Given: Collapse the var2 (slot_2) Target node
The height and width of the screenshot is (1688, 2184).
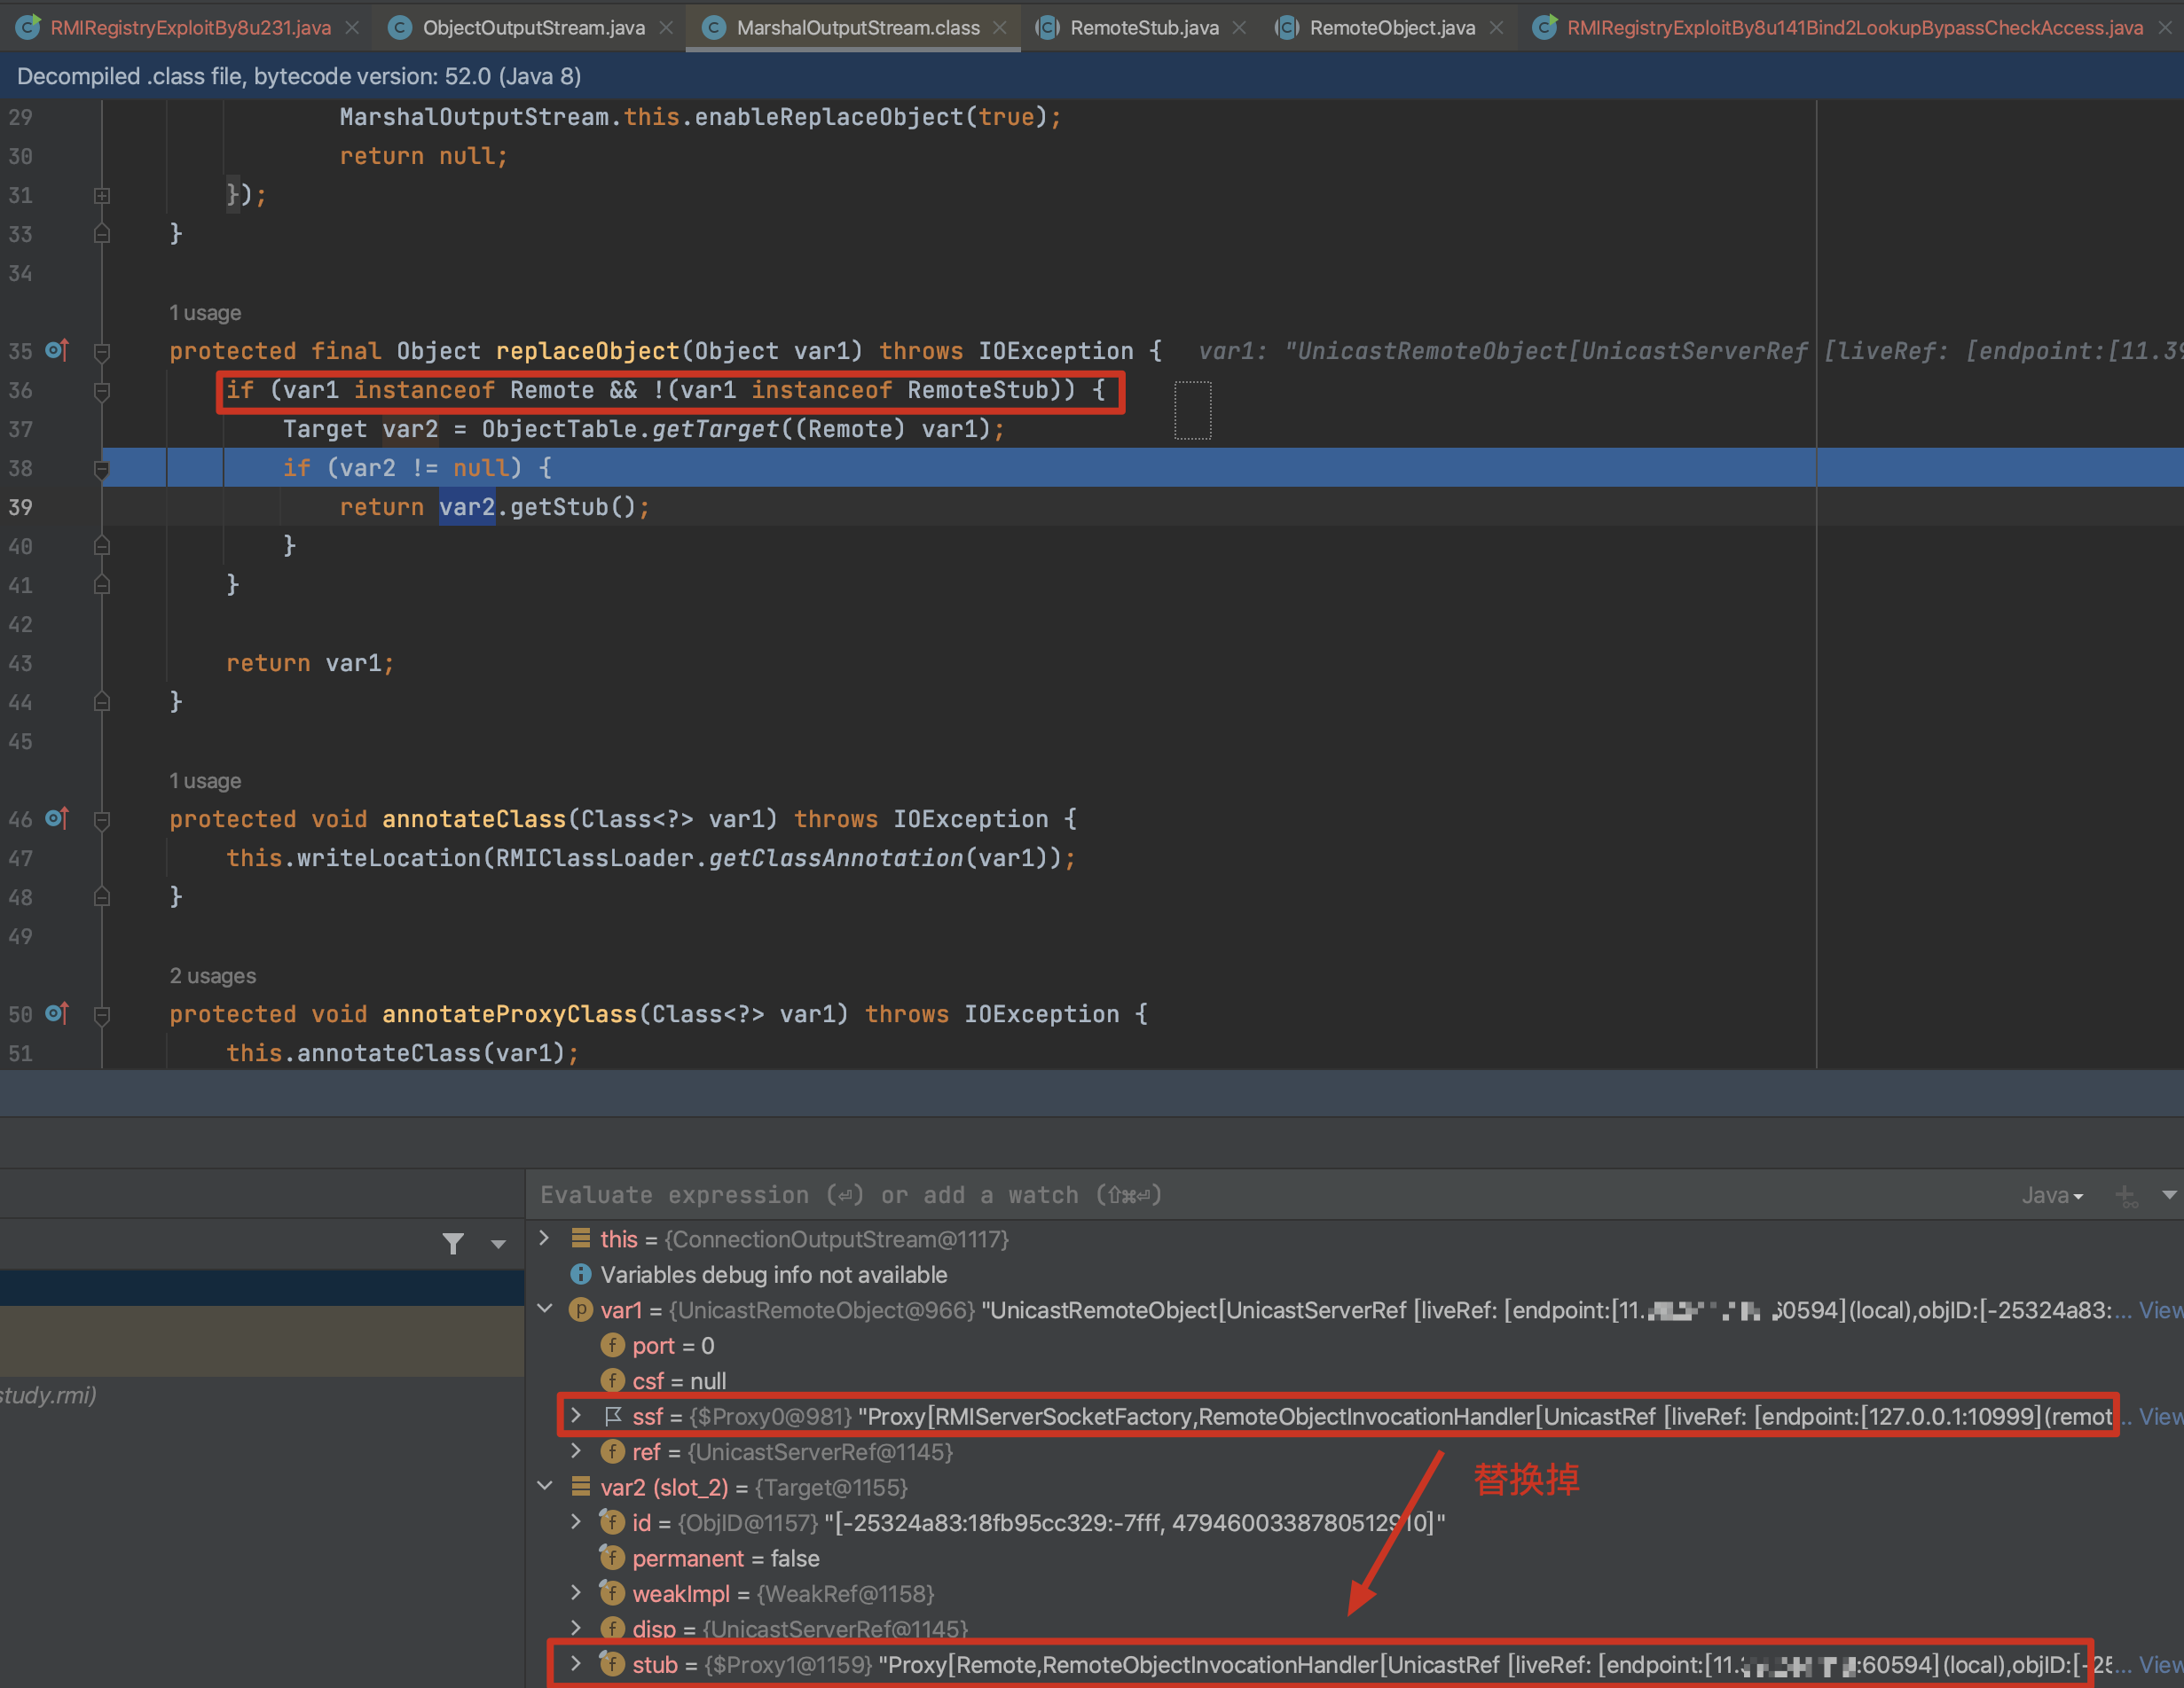Looking at the screenshot, I should tap(544, 1486).
